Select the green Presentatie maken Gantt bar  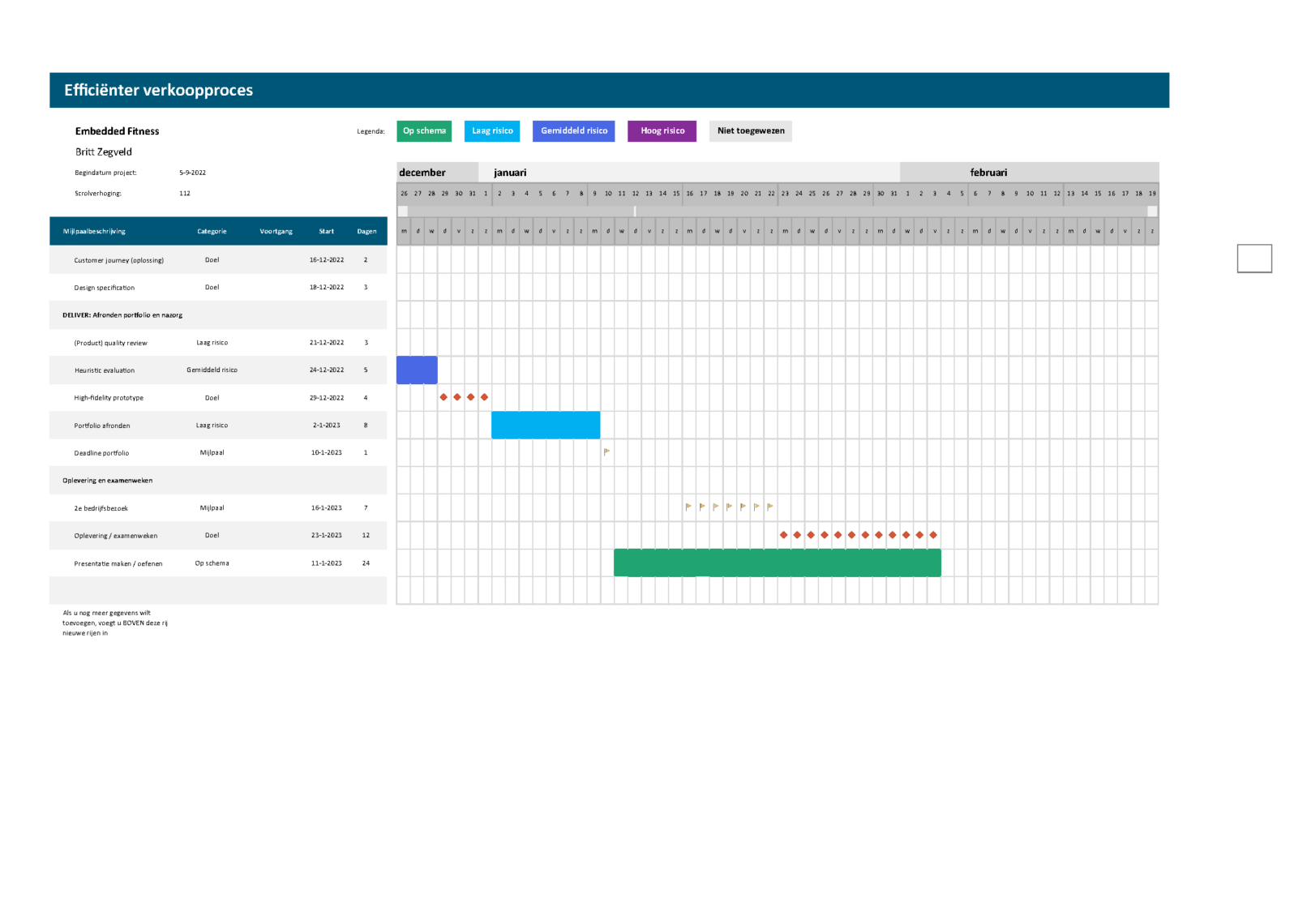click(x=777, y=563)
